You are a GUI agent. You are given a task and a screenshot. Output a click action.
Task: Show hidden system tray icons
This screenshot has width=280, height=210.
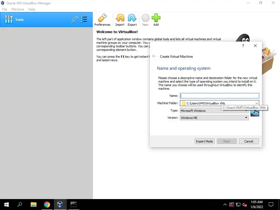click(225, 205)
